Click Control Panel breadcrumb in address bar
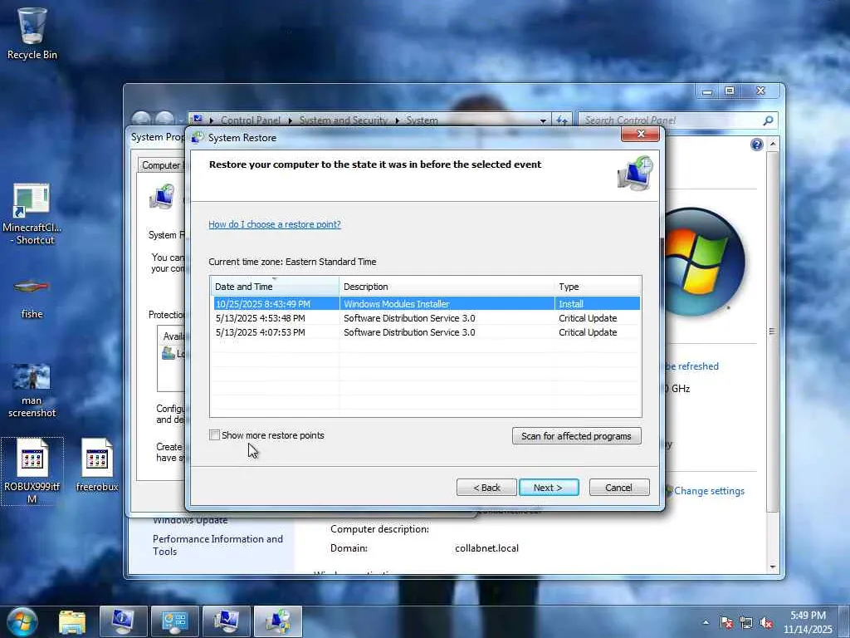 click(251, 120)
